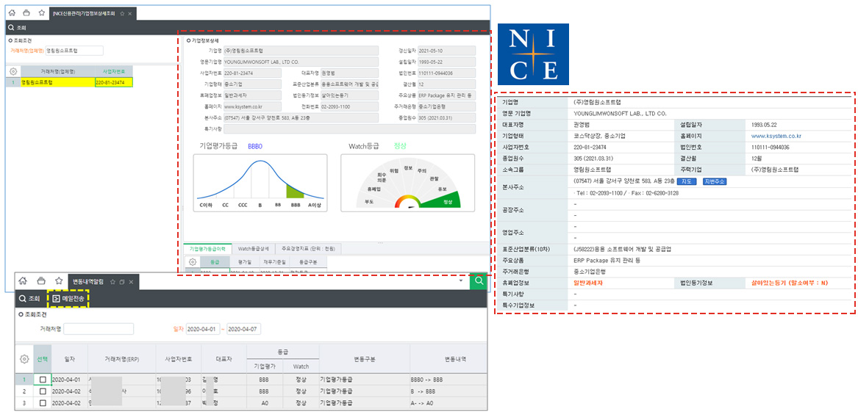Open the gear icon beside the 등급 history header
Viewport: 858px width, 417px height.
pos(192,262)
